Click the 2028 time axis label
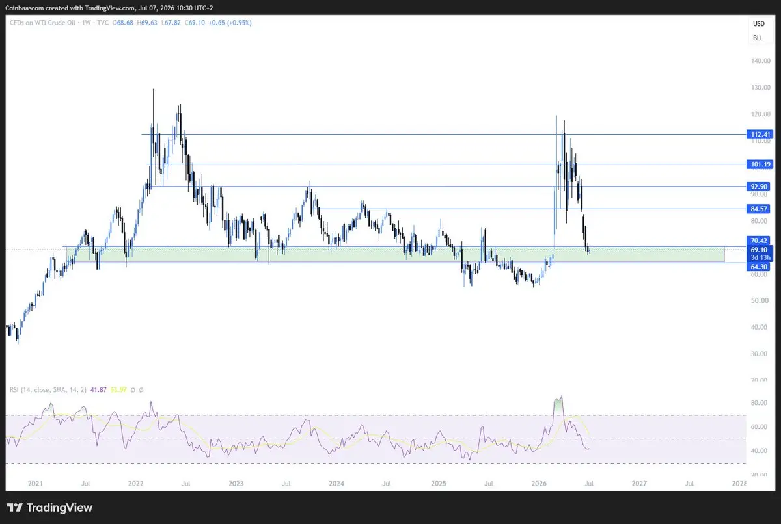The width and height of the screenshot is (781, 524). (739, 484)
